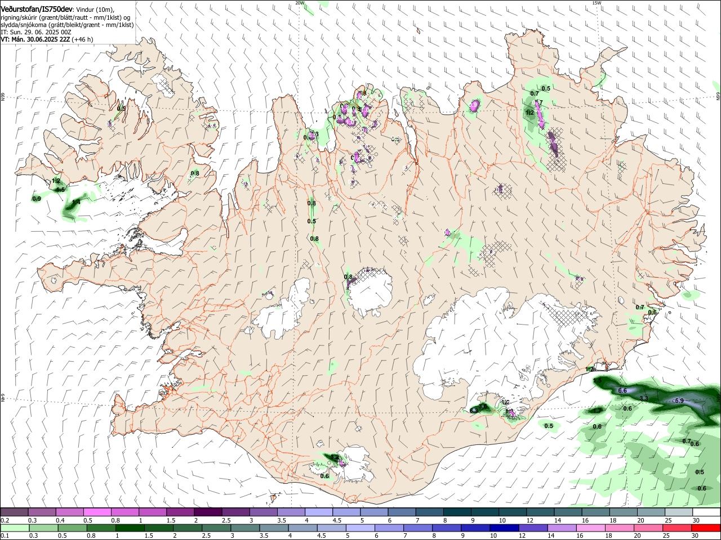Select the darkest purple 2–2.5 swatch, upper legend
The width and height of the screenshot is (721, 540).
[x=207, y=512]
